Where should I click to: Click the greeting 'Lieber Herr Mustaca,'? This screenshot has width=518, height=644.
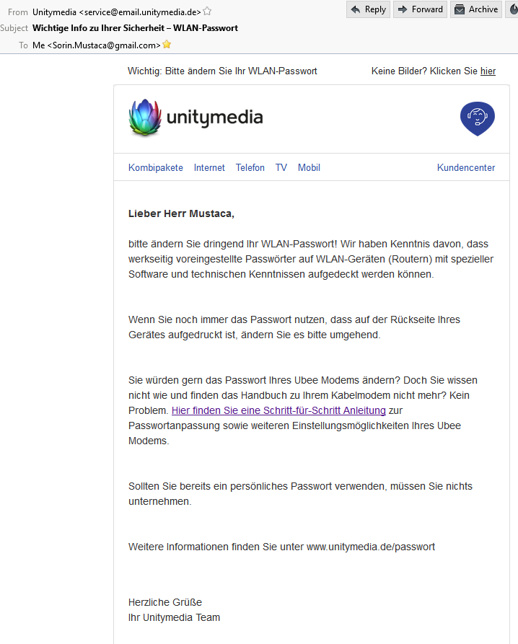pos(181,213)
